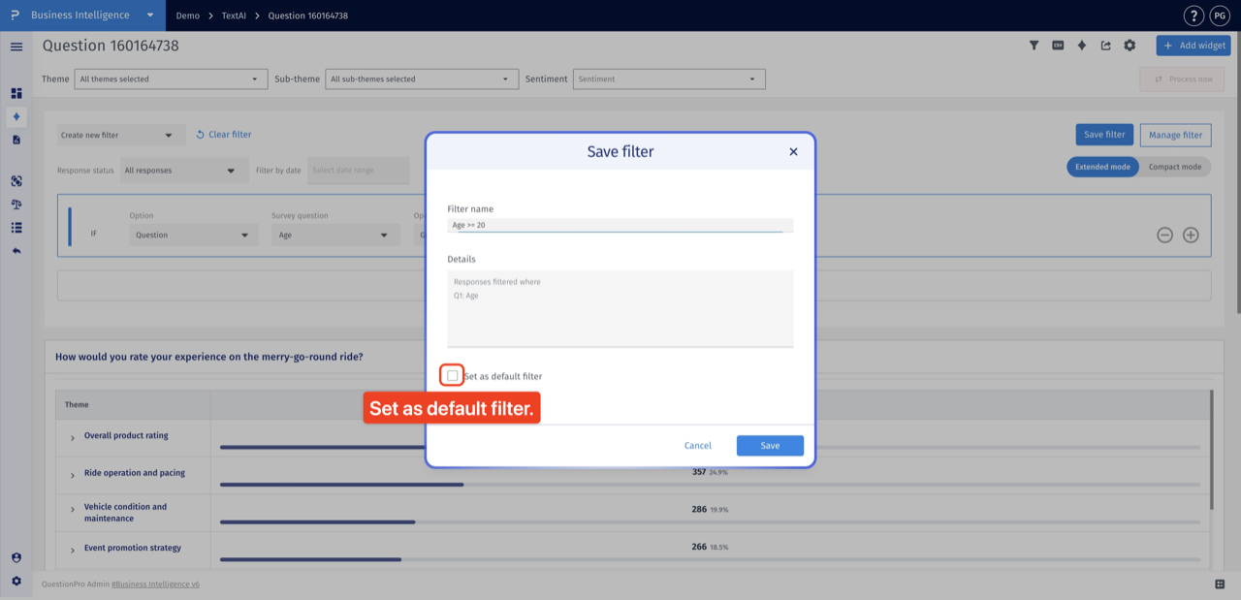Go to TextAI breadcrumb
Image resolution: width=1241 pixels, height=600 pixels.
point(234,16)
